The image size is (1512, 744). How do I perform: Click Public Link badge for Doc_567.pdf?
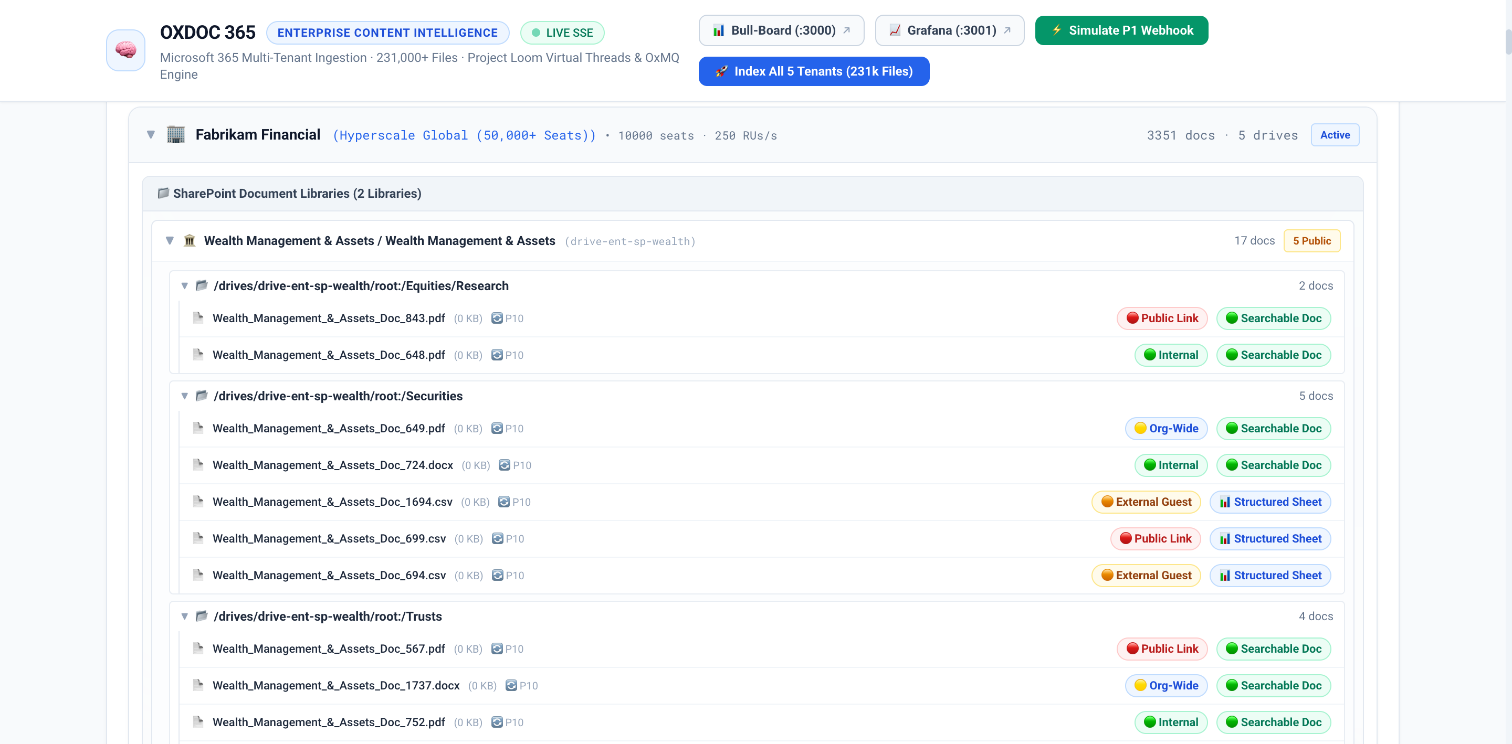click(1162, 649)
